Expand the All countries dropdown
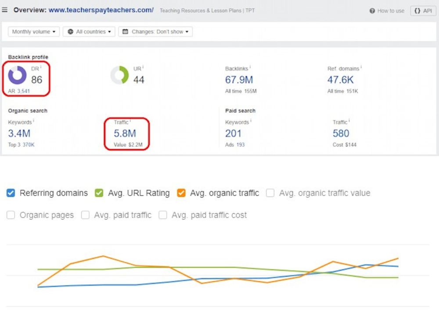 (89, 32)
